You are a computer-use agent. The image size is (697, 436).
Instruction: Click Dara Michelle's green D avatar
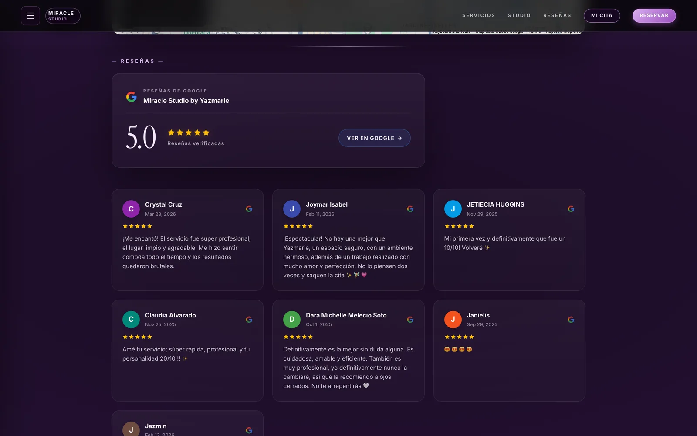point(292,320)
